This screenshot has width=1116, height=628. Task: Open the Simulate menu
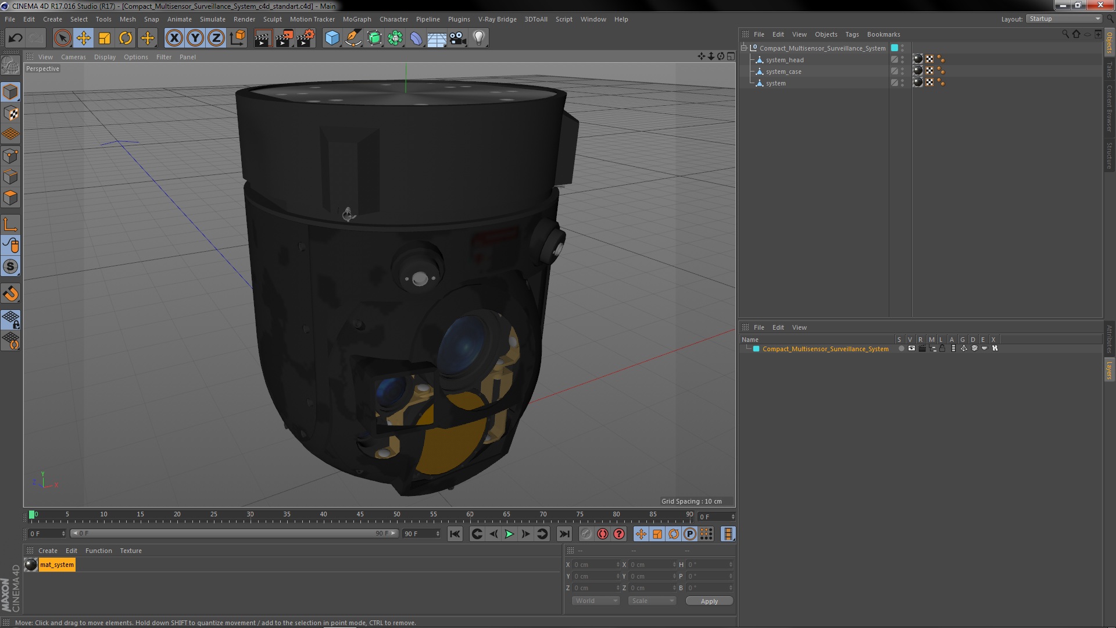(212, 19)
